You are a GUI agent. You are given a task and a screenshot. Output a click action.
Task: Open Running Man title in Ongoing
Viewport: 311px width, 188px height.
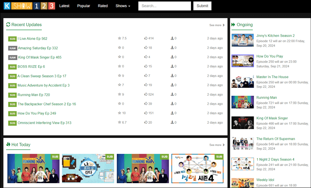[x=267, y=98]
